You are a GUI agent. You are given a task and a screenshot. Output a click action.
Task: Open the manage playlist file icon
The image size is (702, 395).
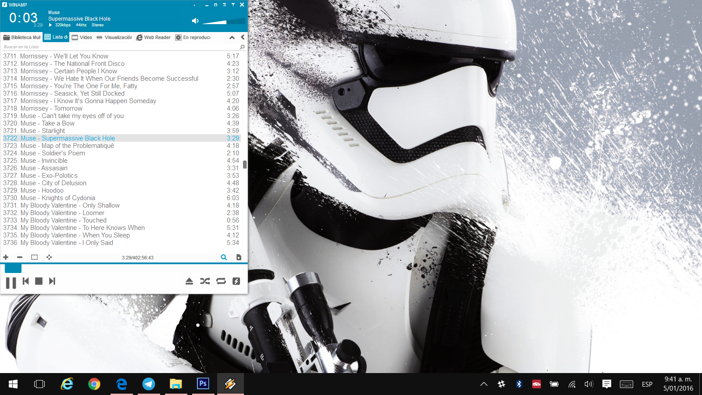pyautogui.click(x=239, y=257)
